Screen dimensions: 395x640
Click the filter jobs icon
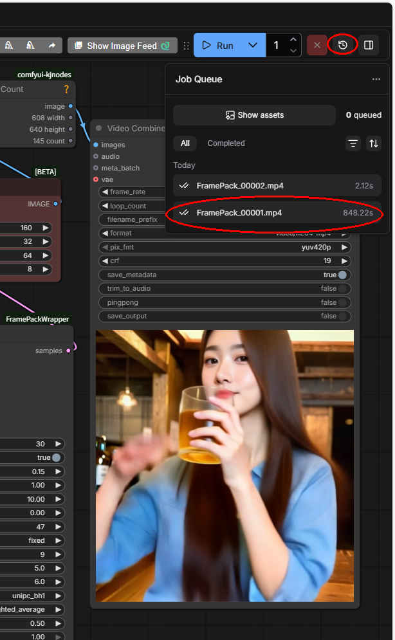[x=353, y=143]
